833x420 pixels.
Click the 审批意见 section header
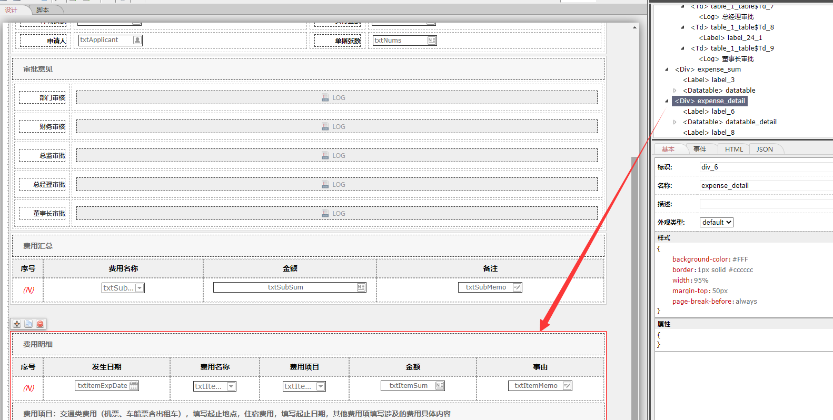(x=308, y=69)
